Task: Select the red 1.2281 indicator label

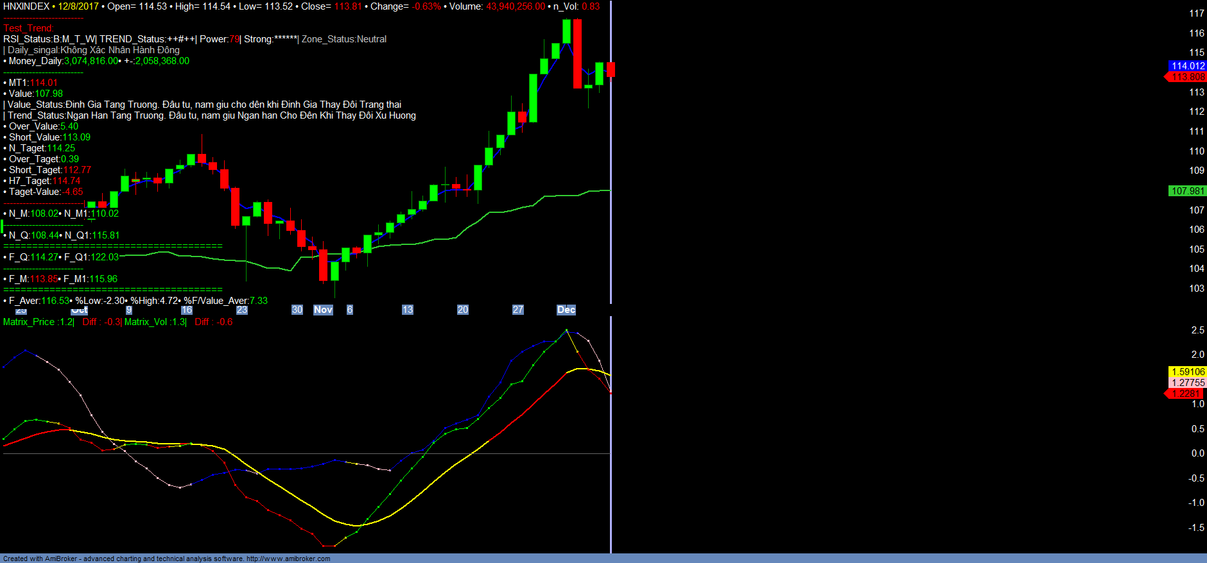Action: pyautogui.click(x=1186, y=394)
